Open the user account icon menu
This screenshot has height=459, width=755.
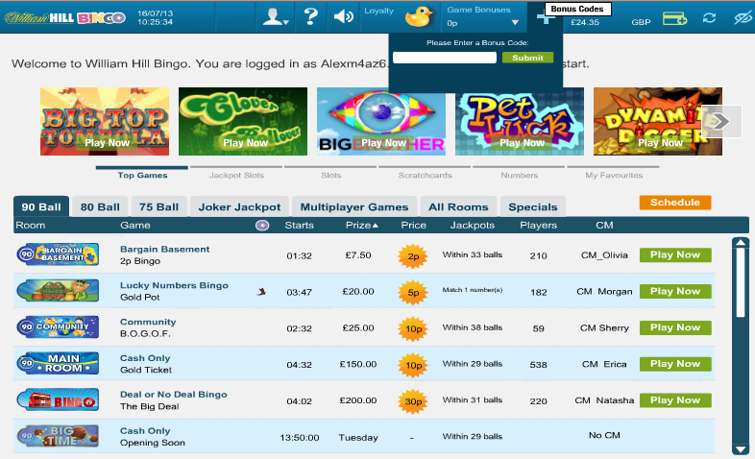pos(275,17)
